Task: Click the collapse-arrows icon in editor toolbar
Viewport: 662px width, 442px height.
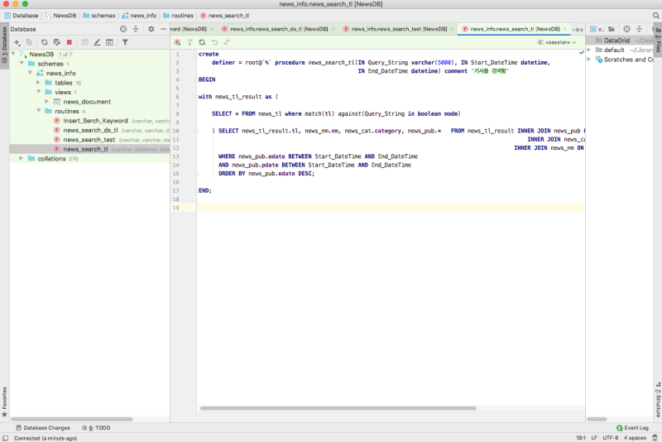Action: [227, 42]
